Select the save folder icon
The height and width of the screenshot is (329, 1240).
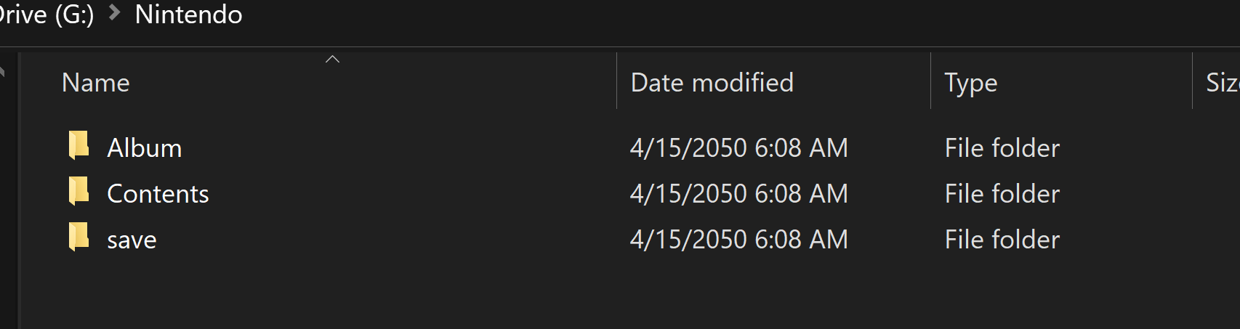[x=78, y=237]
